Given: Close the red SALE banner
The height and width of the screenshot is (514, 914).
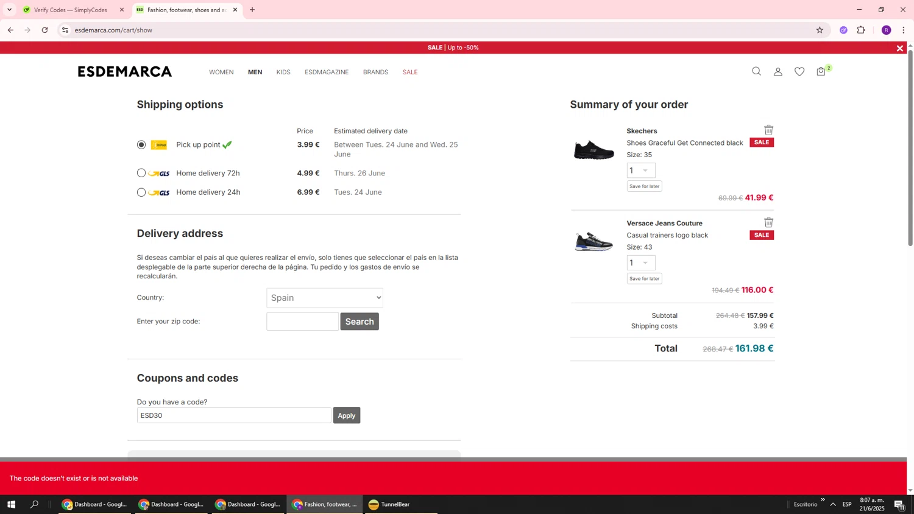Looking at the screenshot, I should 899,48.
